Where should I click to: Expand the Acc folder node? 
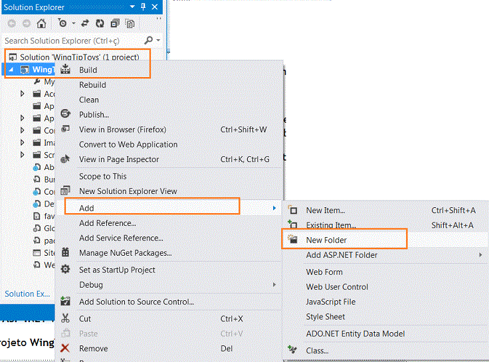point(23,94)
